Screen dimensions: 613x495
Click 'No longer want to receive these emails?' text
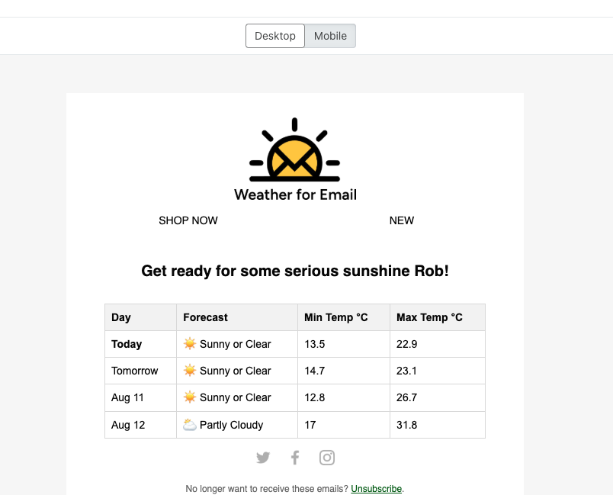(267, 489)
